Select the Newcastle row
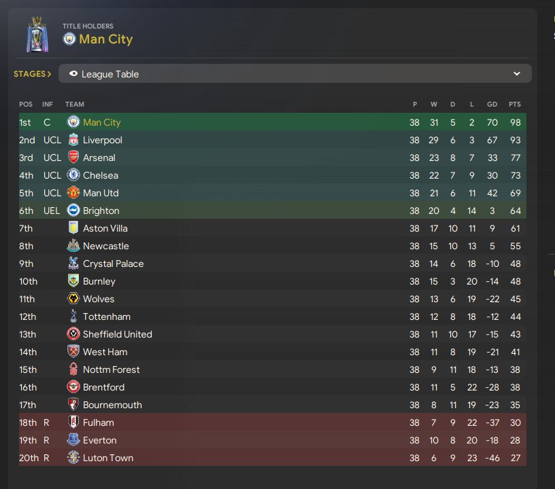The image size is (555, 489). [x=272, y=246]
